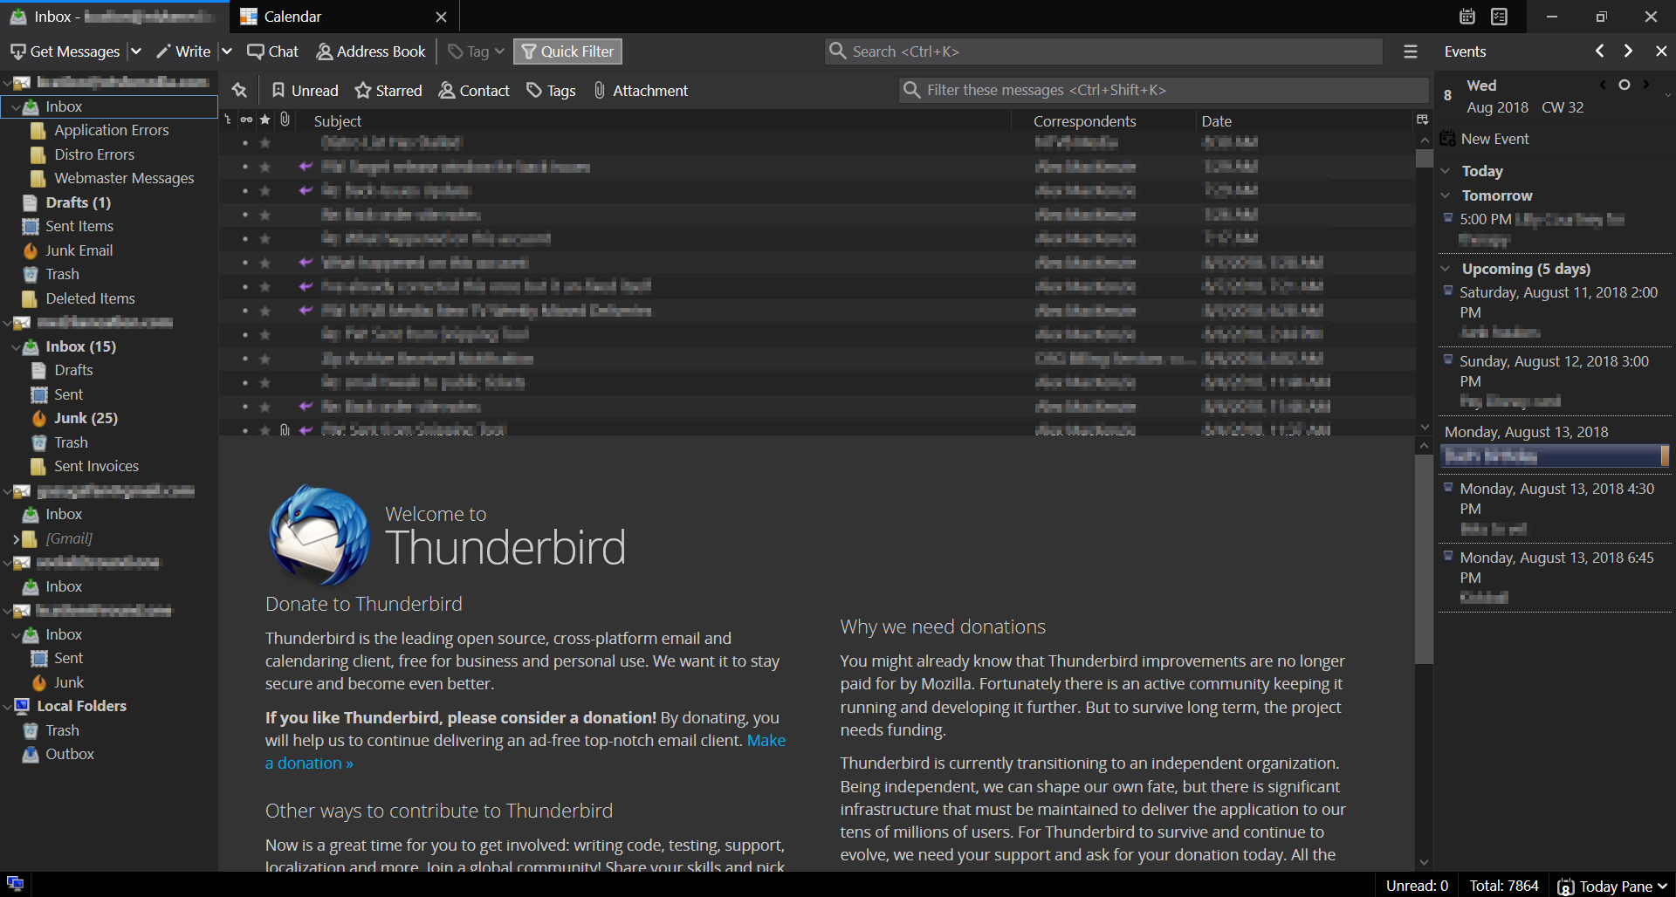Open the tasks icon in the tab bar

[1500, 17]
